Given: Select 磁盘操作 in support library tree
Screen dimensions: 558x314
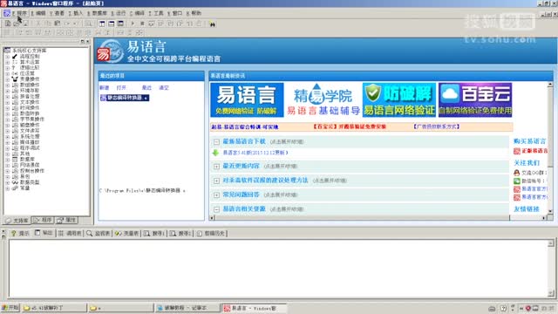Looking at the screenshot, I should click(30, 125).
